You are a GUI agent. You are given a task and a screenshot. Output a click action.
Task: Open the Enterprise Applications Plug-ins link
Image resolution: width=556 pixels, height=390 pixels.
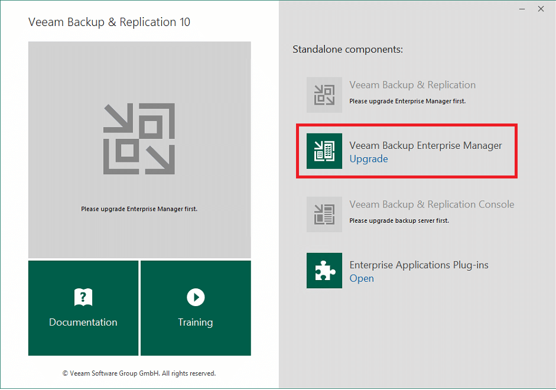point(362,278)
